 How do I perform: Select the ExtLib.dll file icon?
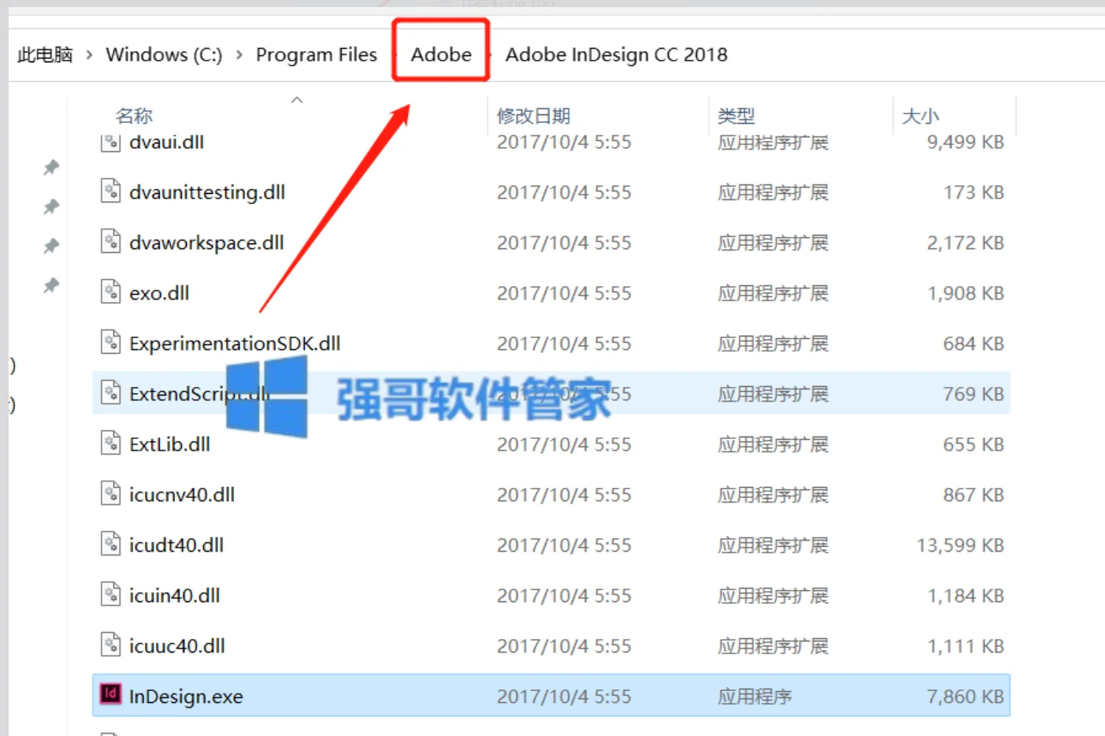111,444
